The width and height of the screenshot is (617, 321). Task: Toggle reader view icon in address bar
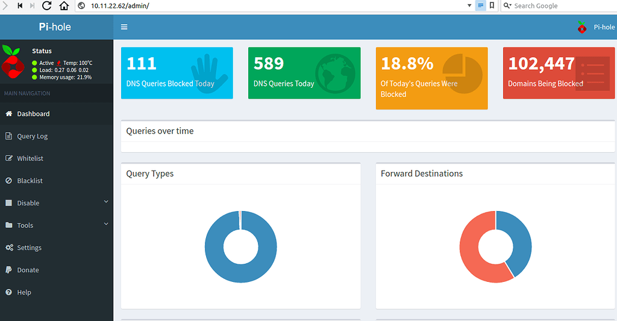(480, 5)
